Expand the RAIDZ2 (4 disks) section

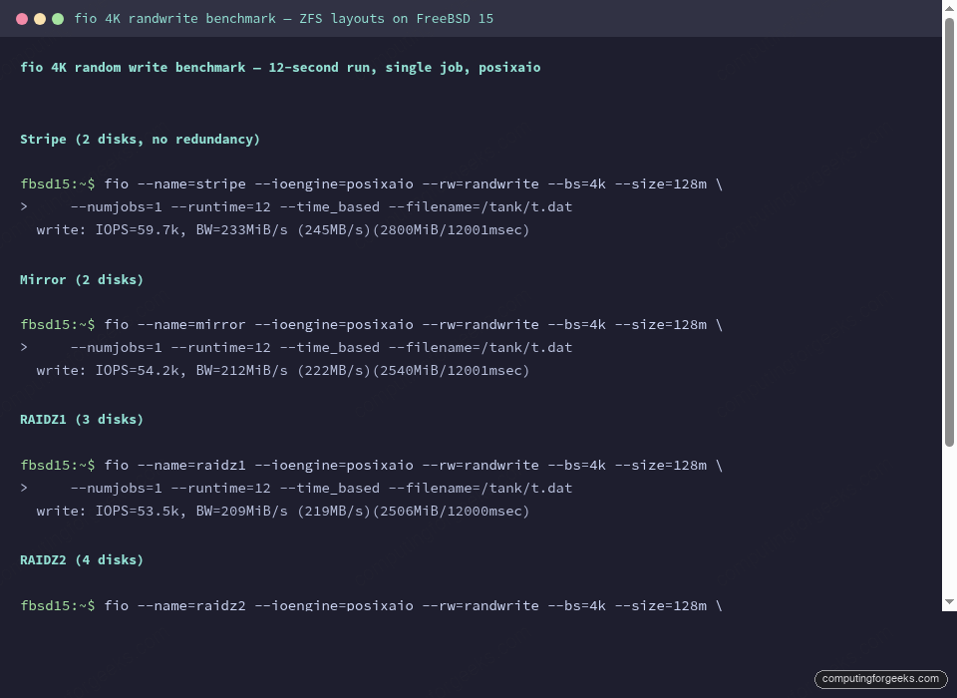tap(82, 559)
